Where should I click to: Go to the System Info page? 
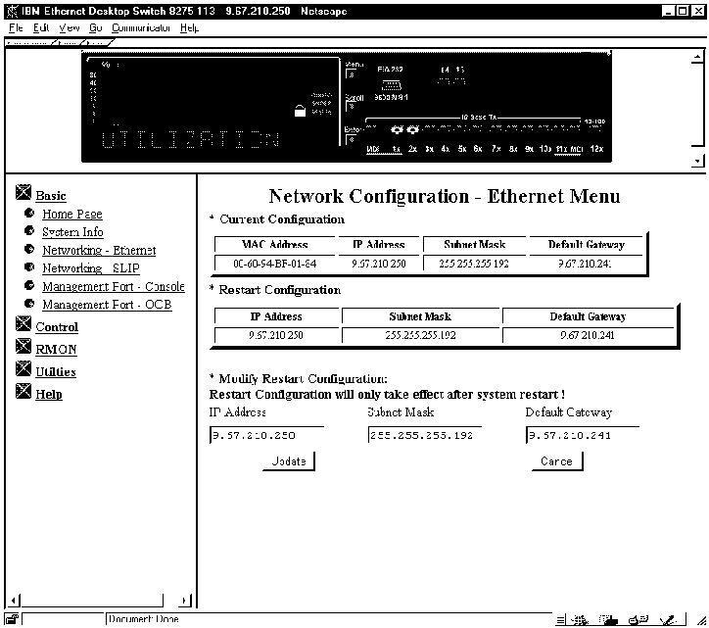tap(72, 232)
